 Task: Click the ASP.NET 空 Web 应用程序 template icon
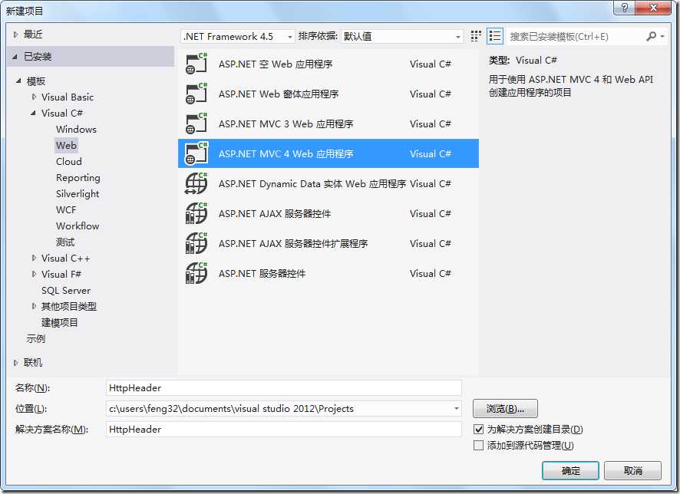tap(196, 64)
